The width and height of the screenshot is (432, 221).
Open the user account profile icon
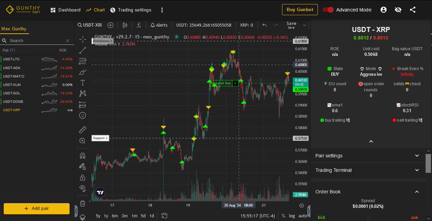(384, 10)
